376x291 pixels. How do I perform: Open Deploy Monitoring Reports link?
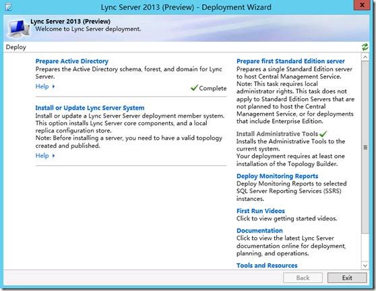point(277,176)
